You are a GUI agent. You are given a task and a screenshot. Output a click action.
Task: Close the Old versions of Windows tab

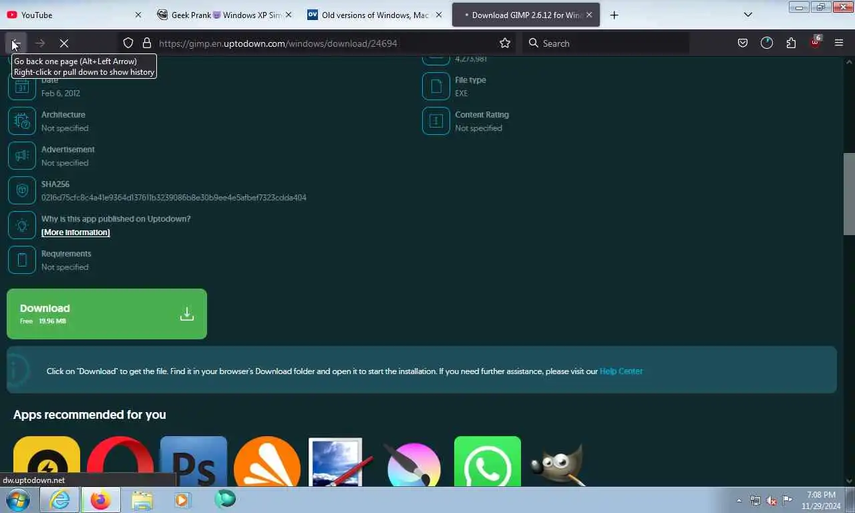point(439,15)
